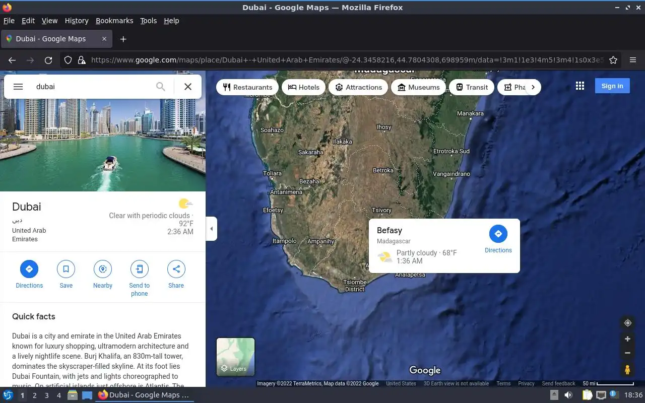Click Send feedback link
The height and width of the screenshot is (403, 645).
tap(558, 384)
